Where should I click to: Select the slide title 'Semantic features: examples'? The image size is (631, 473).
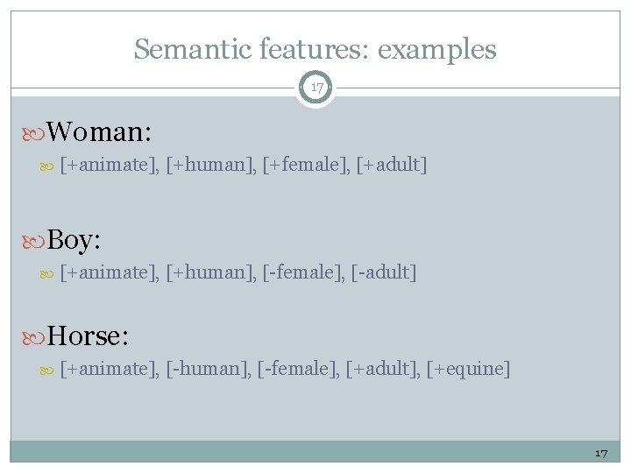tap(315, 49)
